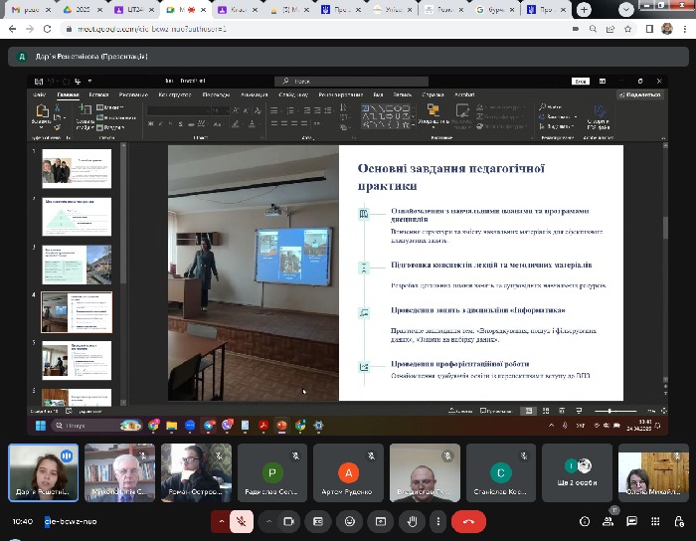Open host controls lock icon
Screen dimensions: 696x541
coord(679,521)
